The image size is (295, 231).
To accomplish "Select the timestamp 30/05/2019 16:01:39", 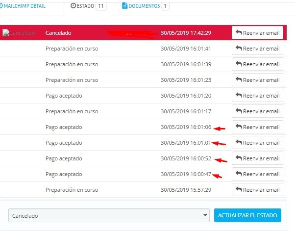I will pyautogui.click(x=186, y=64).
